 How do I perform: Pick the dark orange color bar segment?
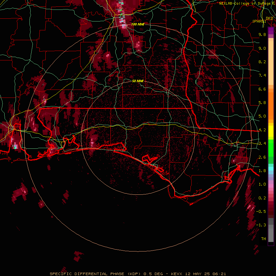pos(271,105)
